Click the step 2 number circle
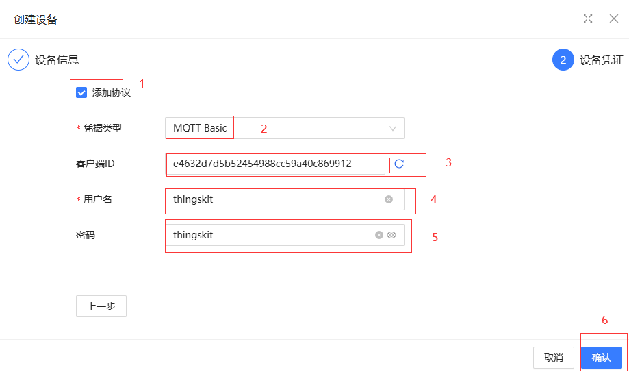The image size is (629, 374). (x=563, y=60)
